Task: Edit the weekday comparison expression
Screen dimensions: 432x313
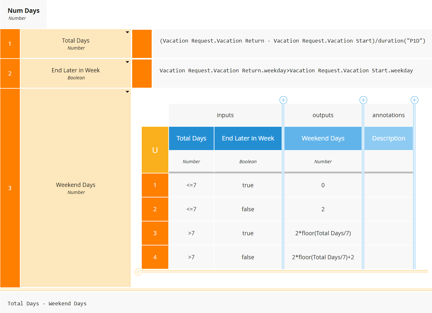Action: point(286,71)
